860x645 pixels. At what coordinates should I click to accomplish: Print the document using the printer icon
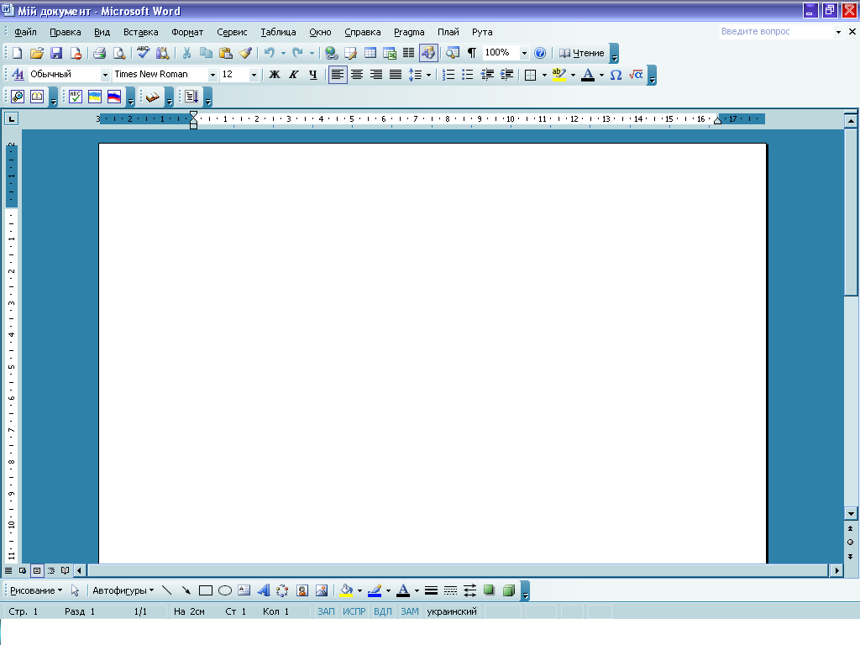99,53
